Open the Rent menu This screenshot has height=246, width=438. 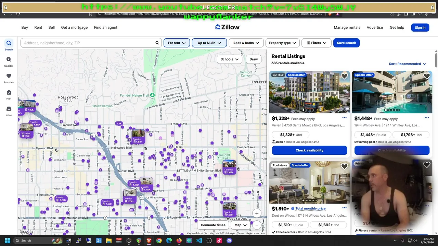tap(38, 27)
